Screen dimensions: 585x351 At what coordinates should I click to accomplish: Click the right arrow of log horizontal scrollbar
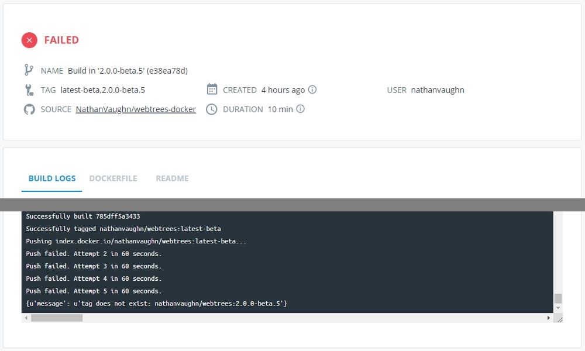pyautogui.click(x=549, y=318)
